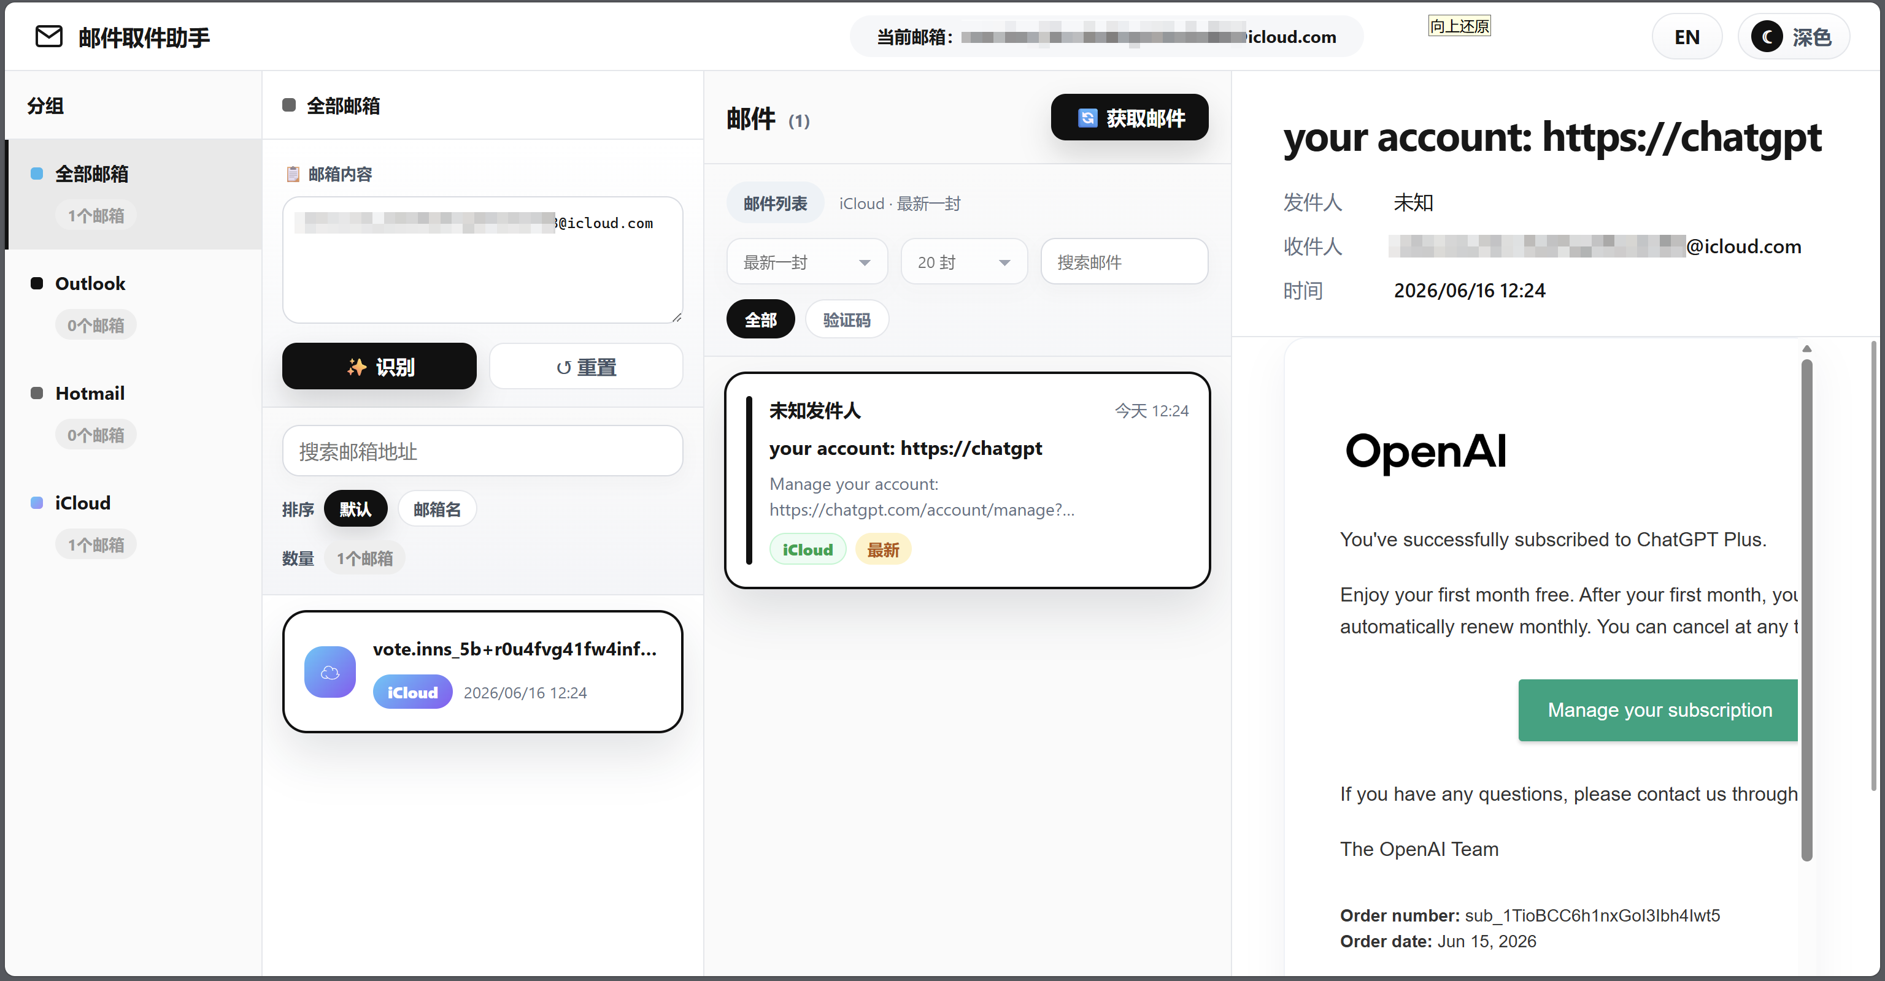Open the 最新一封 dropdown
The image size is (1885, 981).
806,262
